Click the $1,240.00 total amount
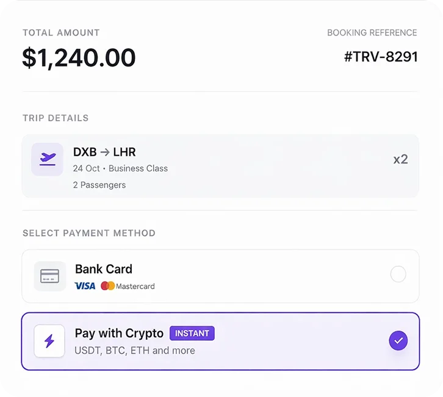This screenshot has width=443, height=397. (x=79, y=58)
